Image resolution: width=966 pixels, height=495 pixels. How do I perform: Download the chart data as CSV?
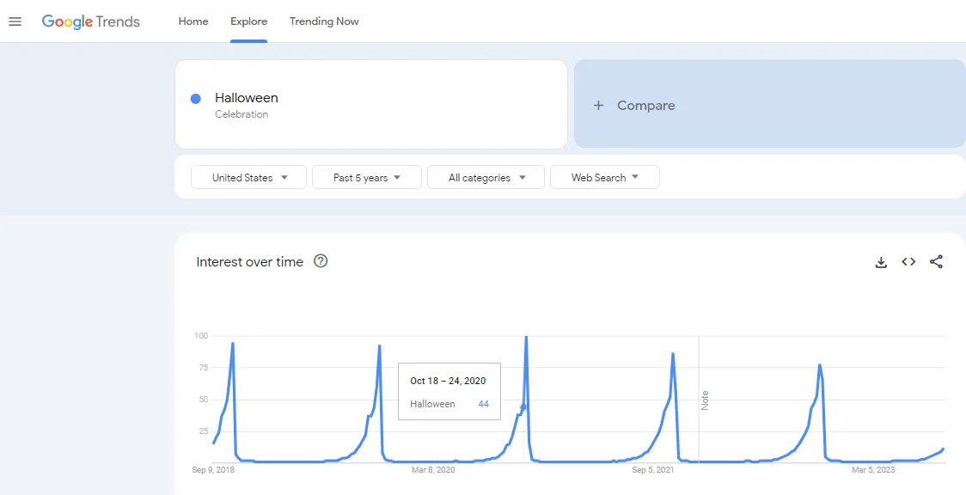(881, 262)
